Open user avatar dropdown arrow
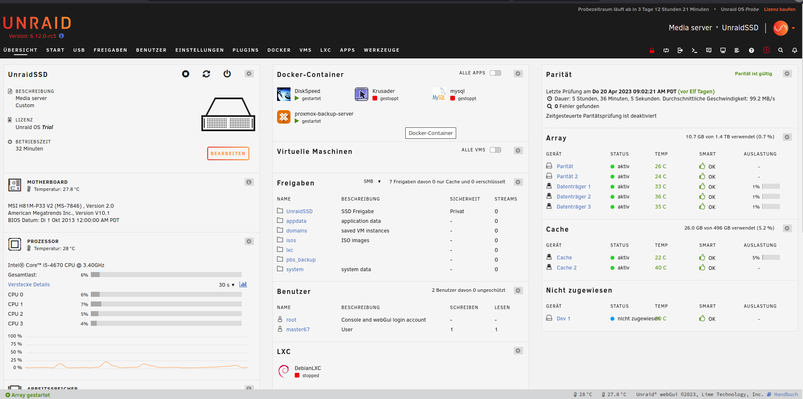803x399 pixels. point(793,28)
